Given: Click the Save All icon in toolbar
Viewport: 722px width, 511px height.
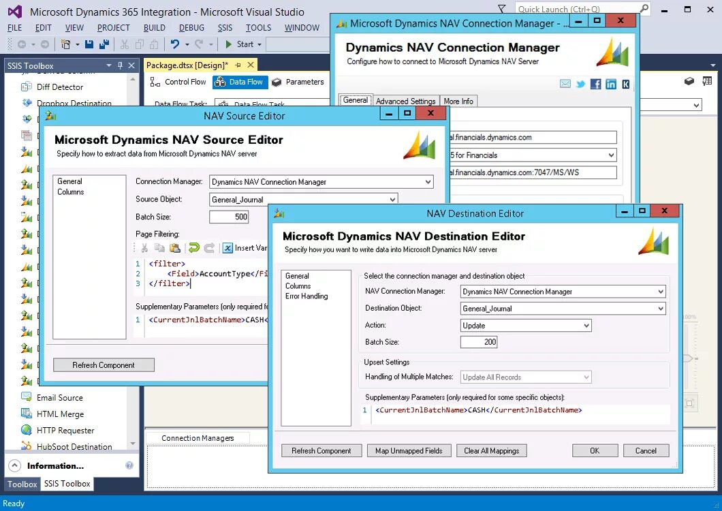Looking at the screenshot, I should click(x=104, y=44).
